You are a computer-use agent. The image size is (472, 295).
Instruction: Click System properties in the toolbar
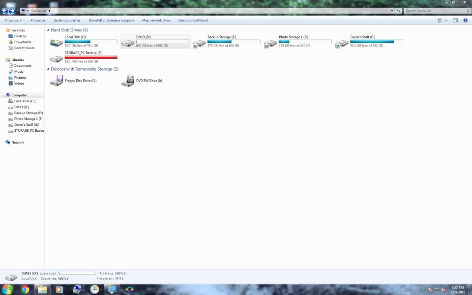click(67, 20)
